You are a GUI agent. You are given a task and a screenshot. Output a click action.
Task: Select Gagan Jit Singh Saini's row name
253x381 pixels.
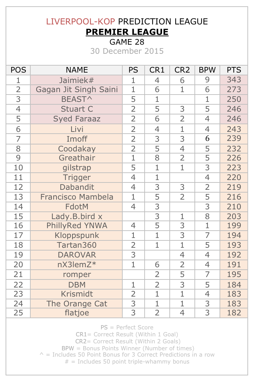click(77, 90)
